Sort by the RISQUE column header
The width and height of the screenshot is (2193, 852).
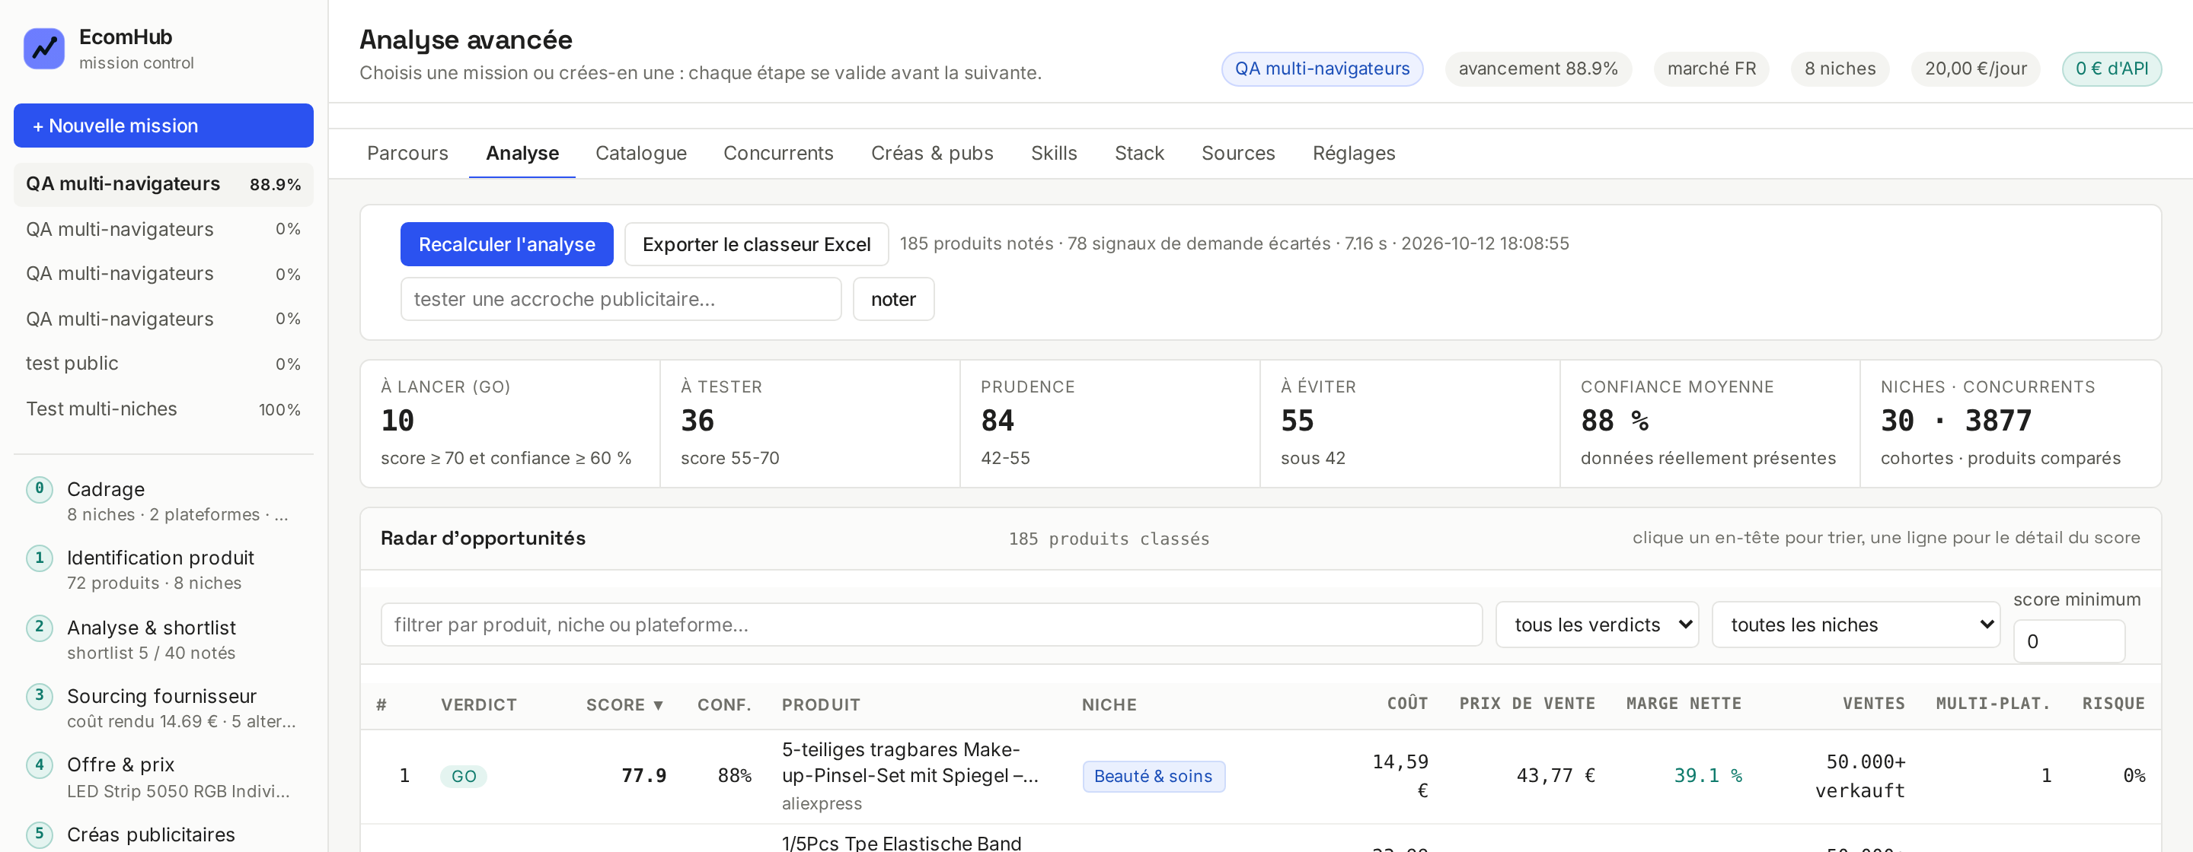pos(2113,704)
